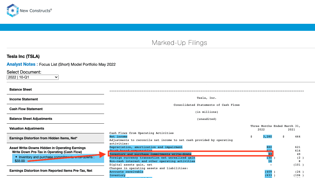Click the 621 depreciation value for 2021
The height and width of the screenshot is (178, 315).
tap(297, 147)
